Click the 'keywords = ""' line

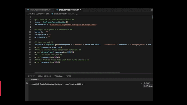tap(41, 32)
